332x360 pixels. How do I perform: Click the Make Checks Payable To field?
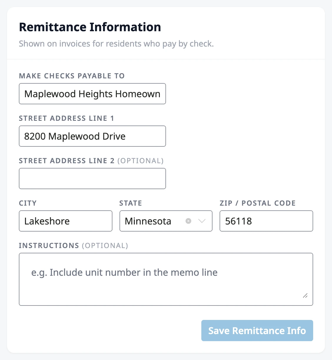tap(92, 94)
